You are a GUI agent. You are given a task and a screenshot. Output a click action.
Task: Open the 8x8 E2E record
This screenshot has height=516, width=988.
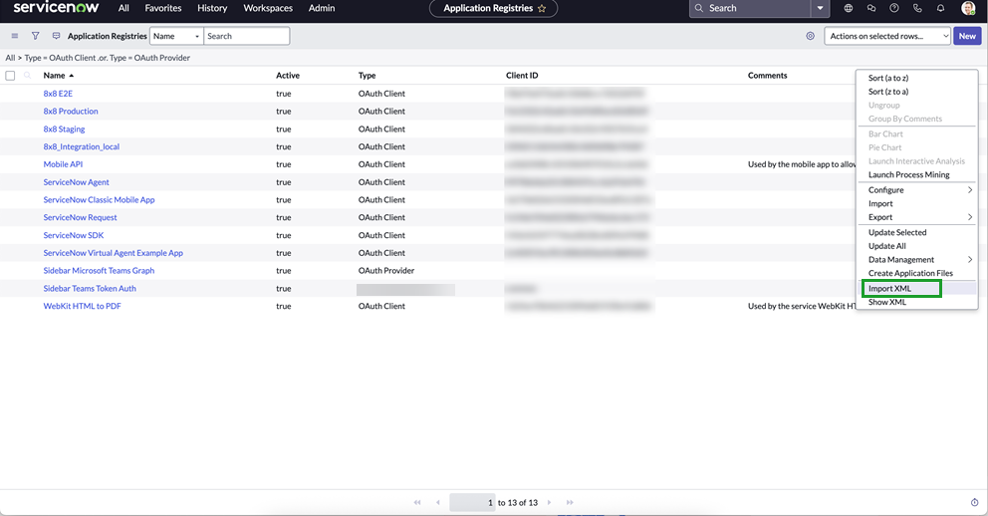[x=58, y=94]
